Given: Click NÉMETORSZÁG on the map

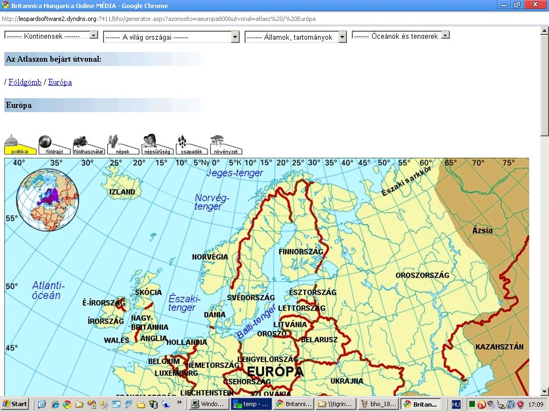Looking at the screenshot, I should (212, 365).
